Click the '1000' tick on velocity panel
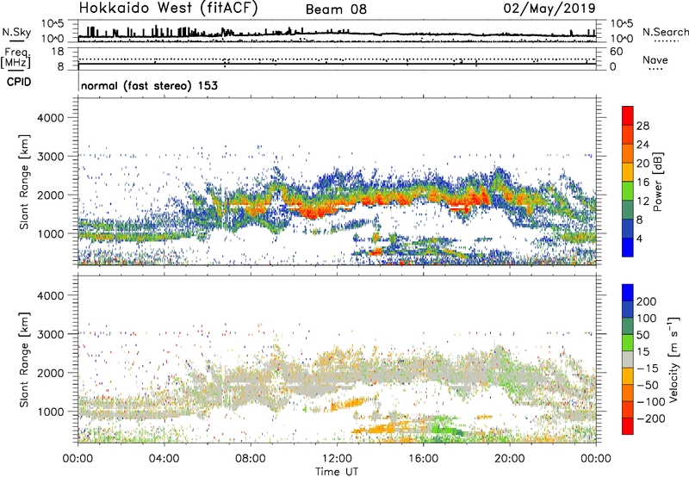Viewport: 689px width, 477px height. coord(51,412)
